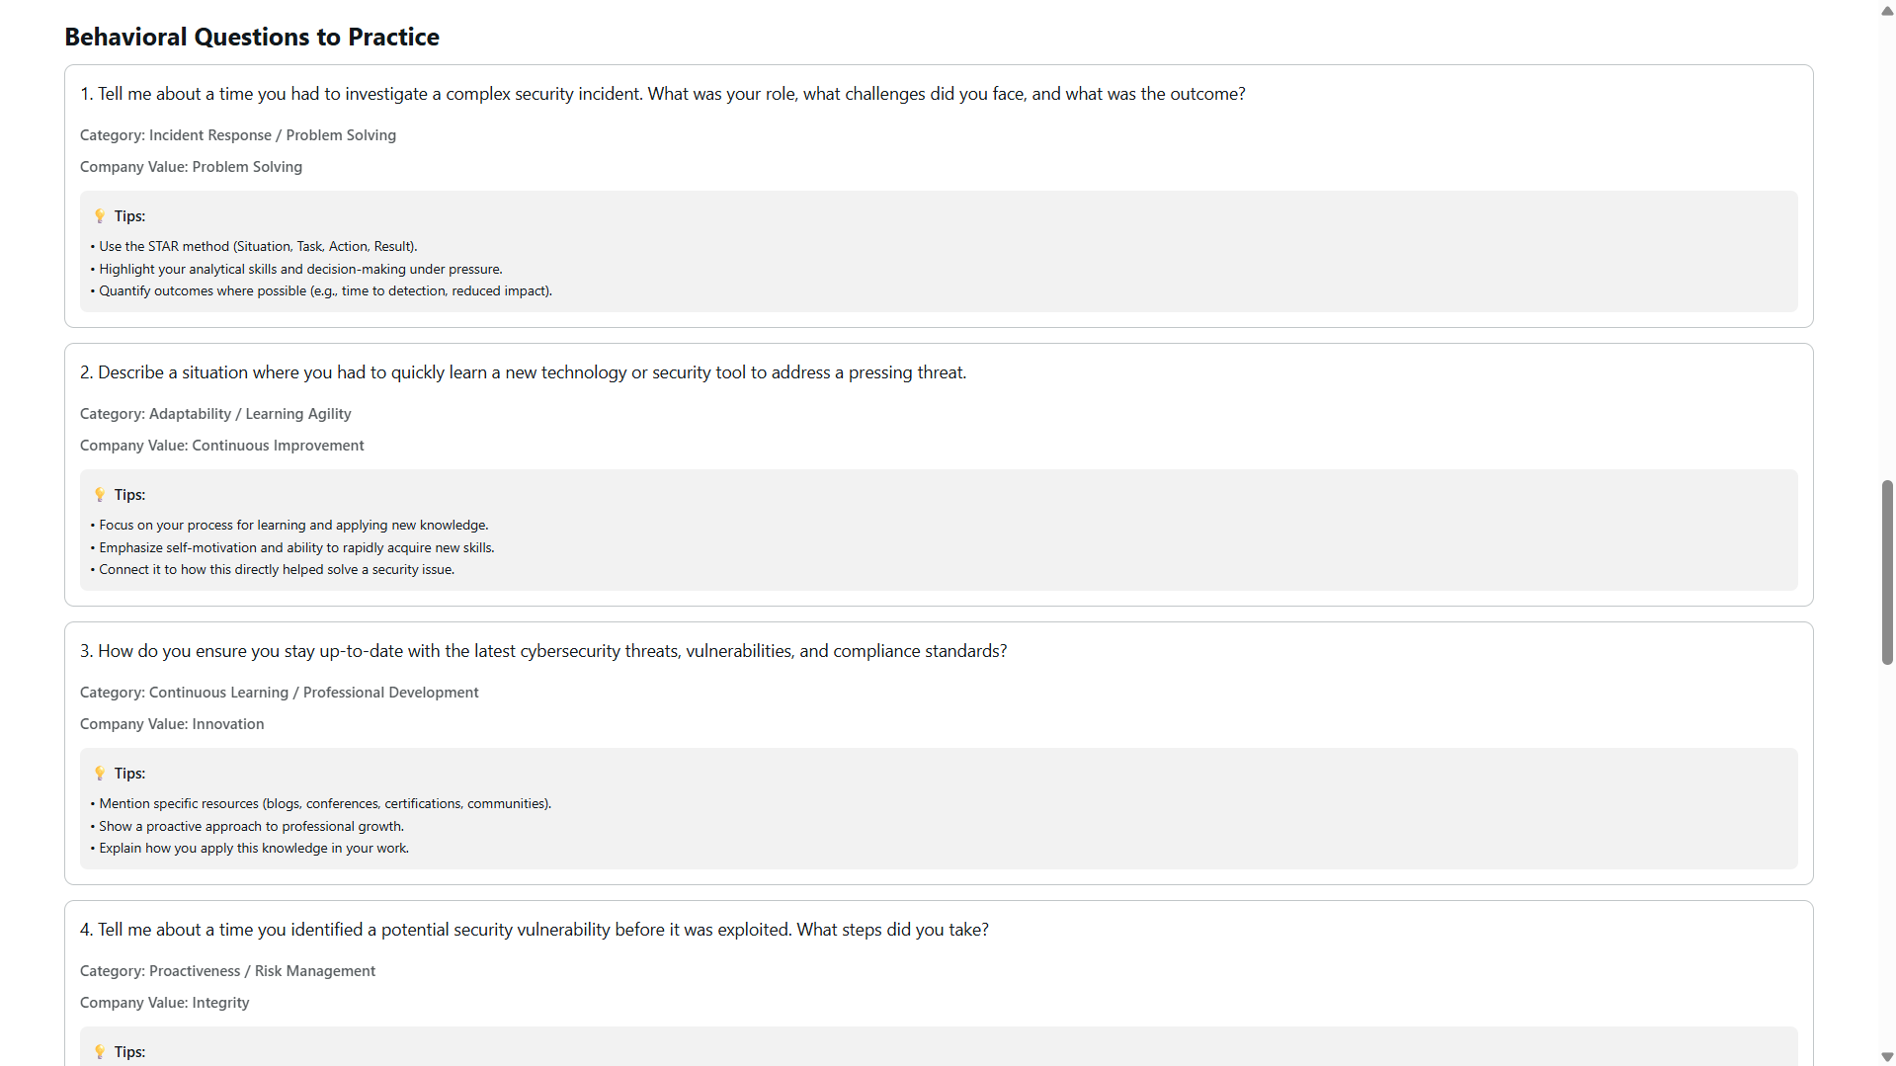Screen dimensions: 1896x1066
Task: Click the 'Use the STAR method' tip
Action: [x=254, y=246]
